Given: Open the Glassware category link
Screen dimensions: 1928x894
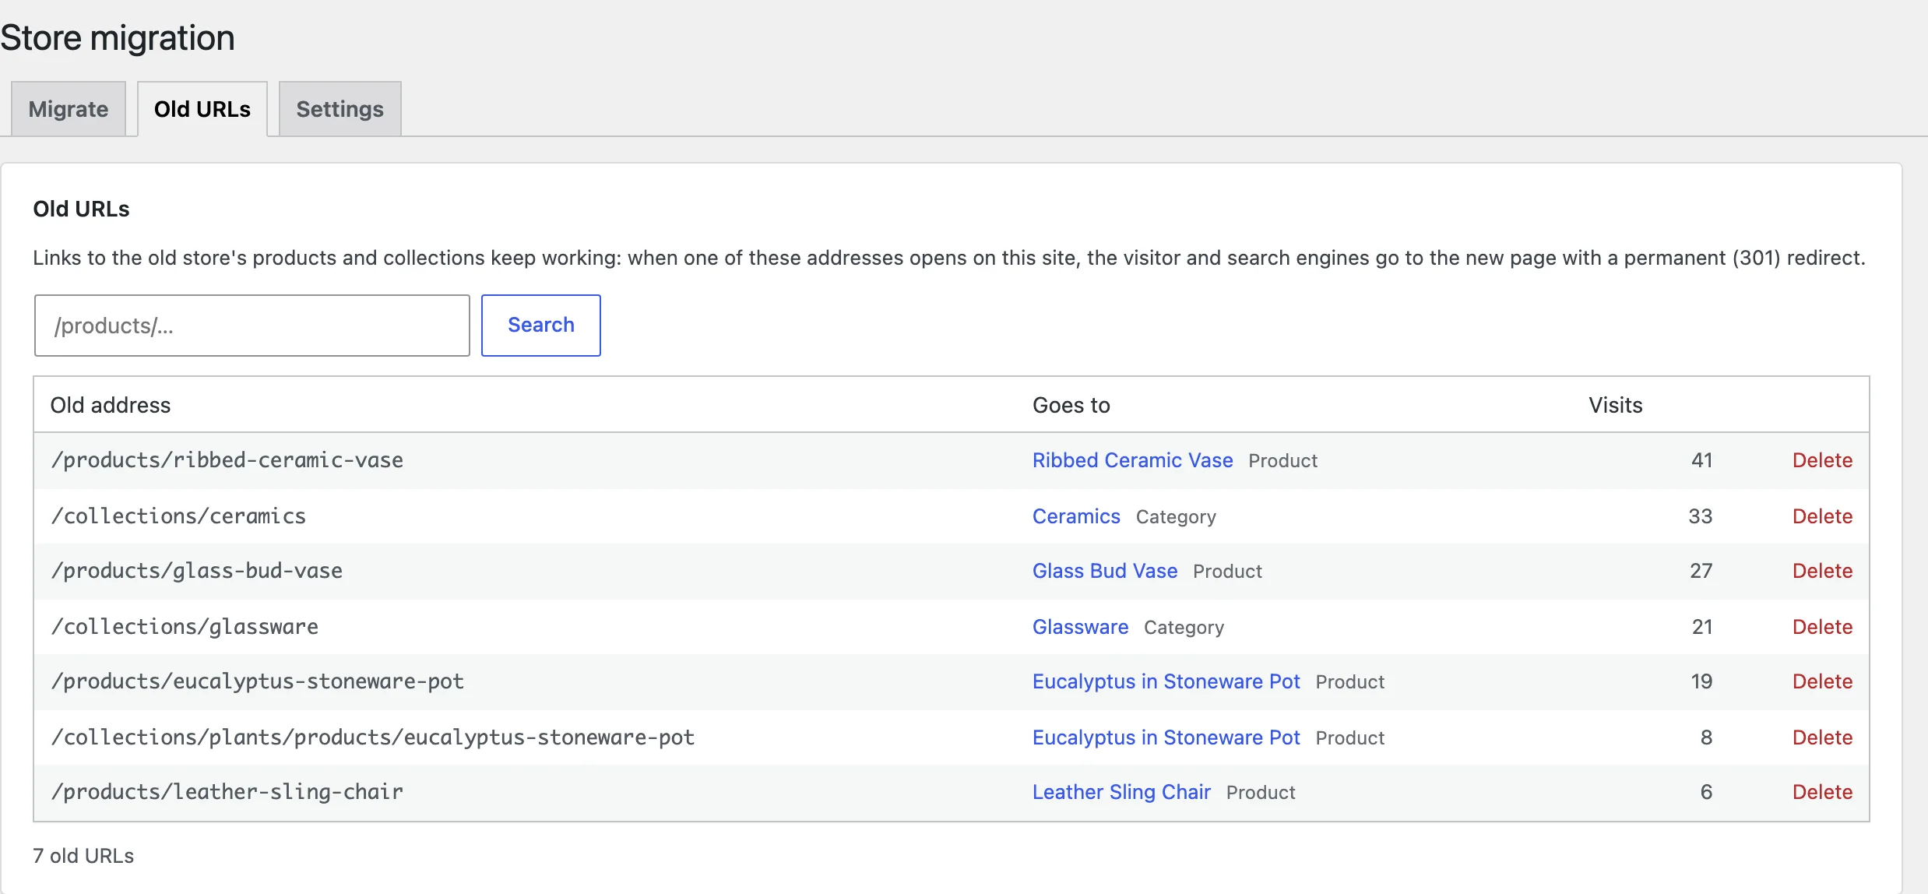Looking at the screenshot, I should [1080, 627].
